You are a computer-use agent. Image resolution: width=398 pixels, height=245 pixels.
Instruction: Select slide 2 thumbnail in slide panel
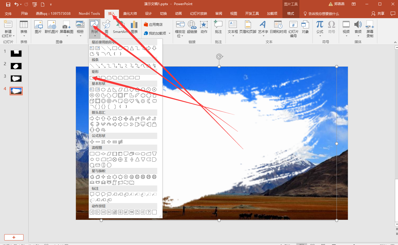(x=16, y=66)
